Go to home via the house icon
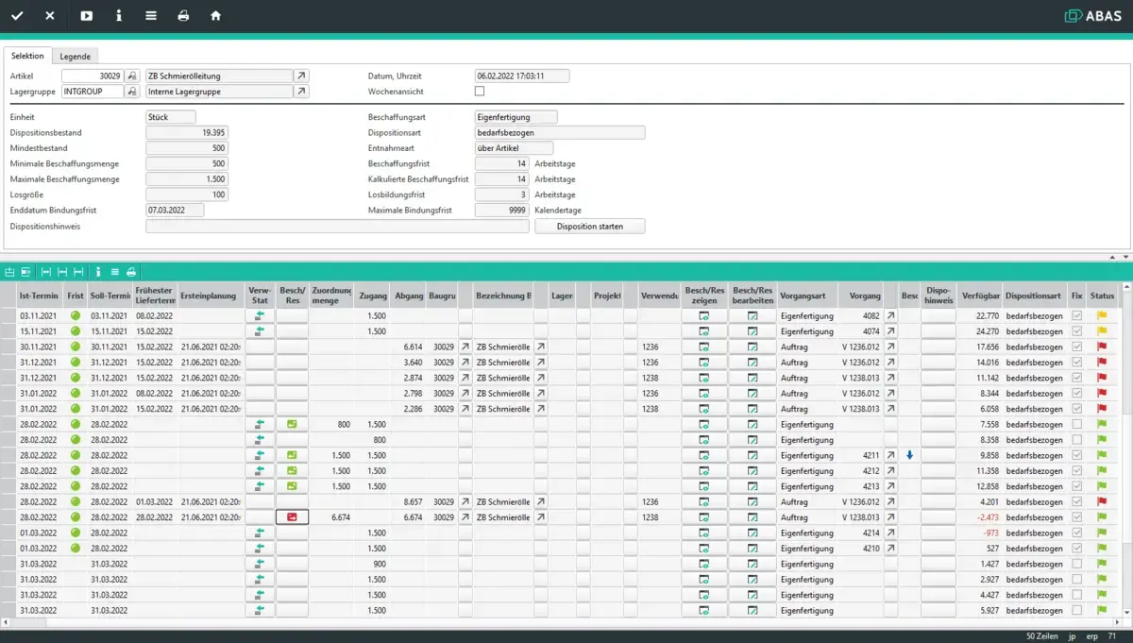 [x=216, y=16]
